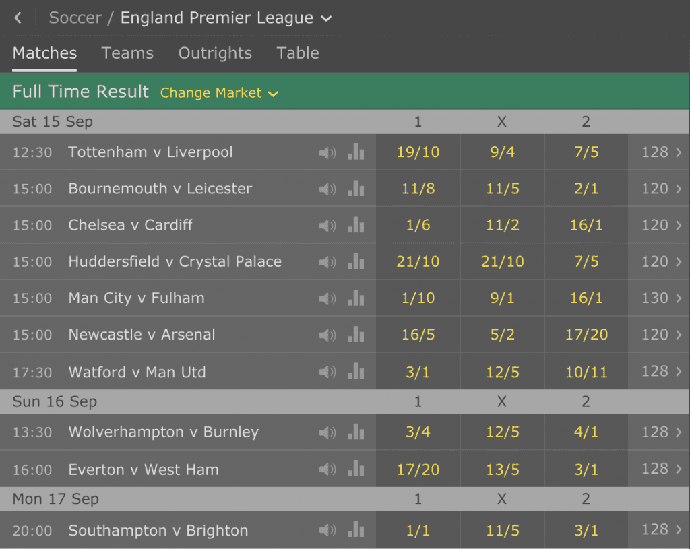Switch to the Outrights tab

pos(215,53)
